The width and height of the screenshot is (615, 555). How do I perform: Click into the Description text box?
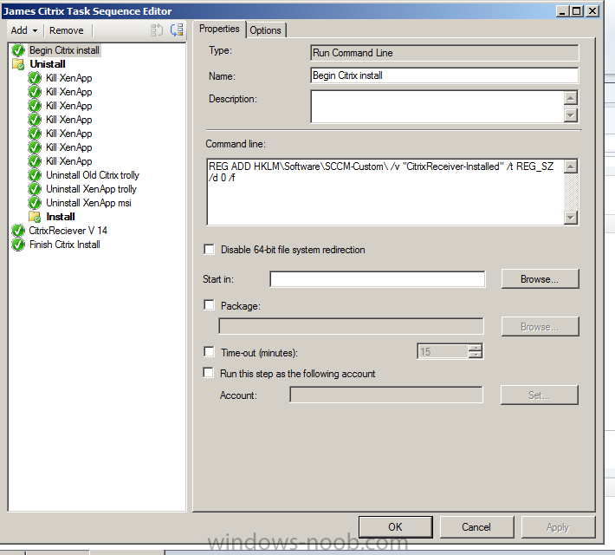[437, 107]
